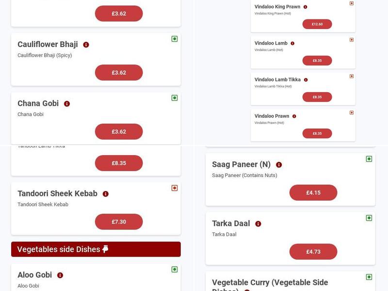Click the £4.73 price on Tarka Daal

tap(313, 252)
